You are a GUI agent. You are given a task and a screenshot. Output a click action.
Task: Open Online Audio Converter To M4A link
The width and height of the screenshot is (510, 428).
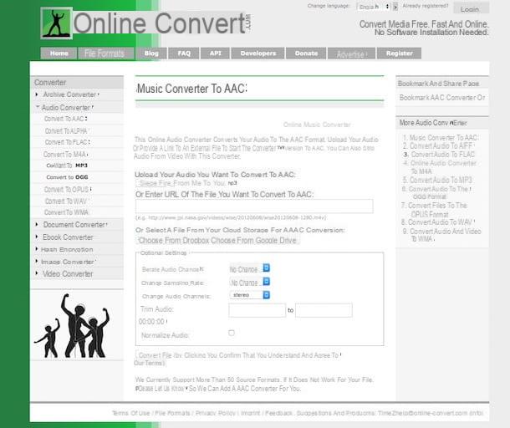(x=443, y=167)
